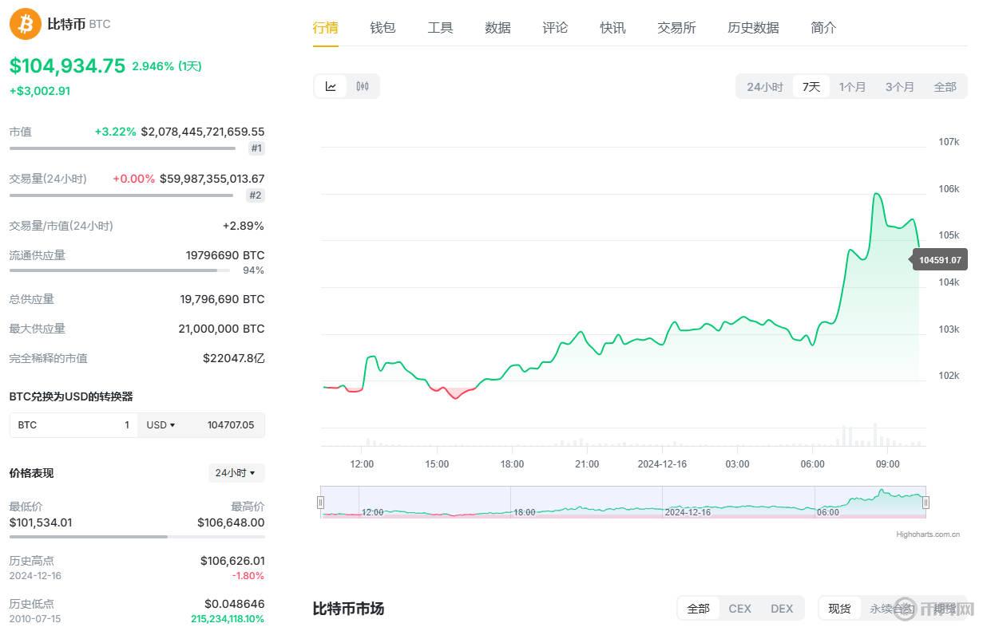View the 评论 tab
Screen dimensions: 983x631
click(555, 27)
